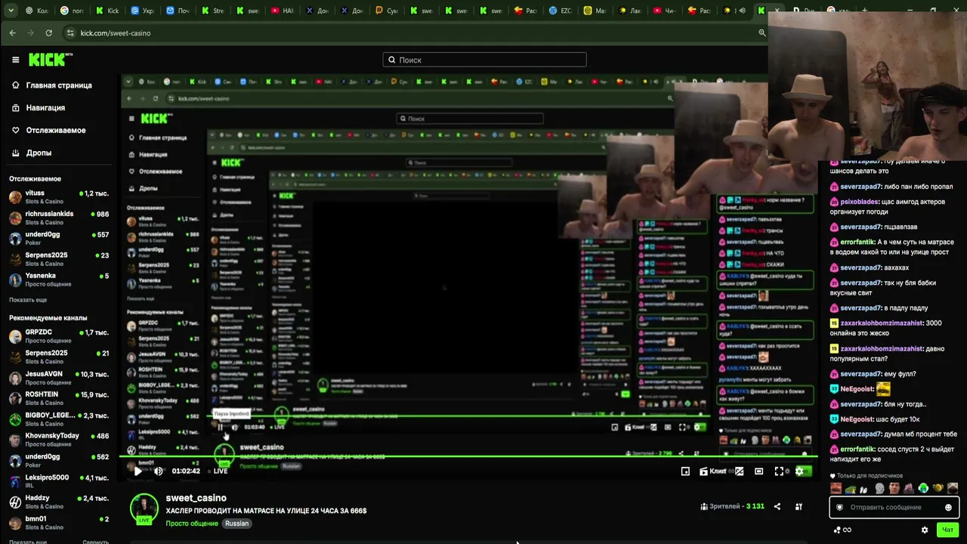Viewport: 967px width, 544px height.
Task: Open site information icon in address bar
Action: (x=70, y=33)
